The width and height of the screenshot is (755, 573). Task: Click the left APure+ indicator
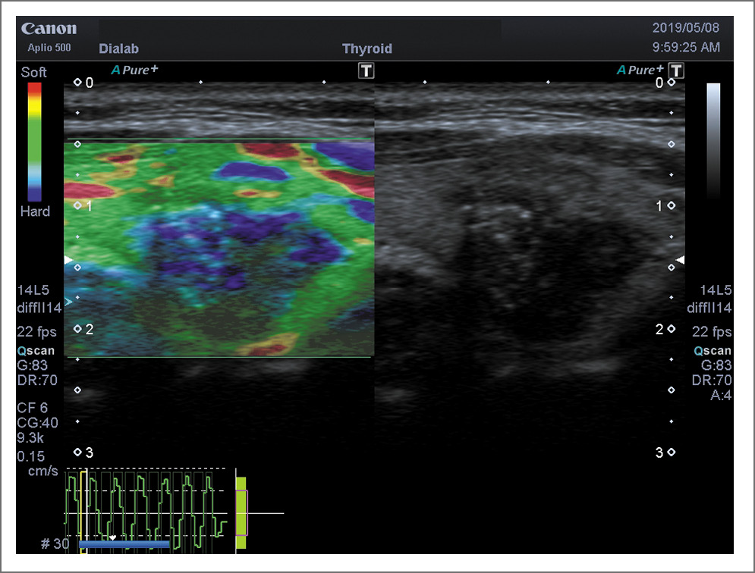(x=135, y=70)
